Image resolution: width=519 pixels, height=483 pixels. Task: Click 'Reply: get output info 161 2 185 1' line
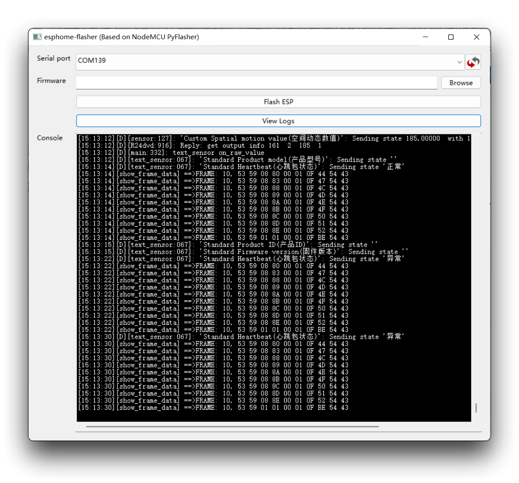[x=199, y=146]
